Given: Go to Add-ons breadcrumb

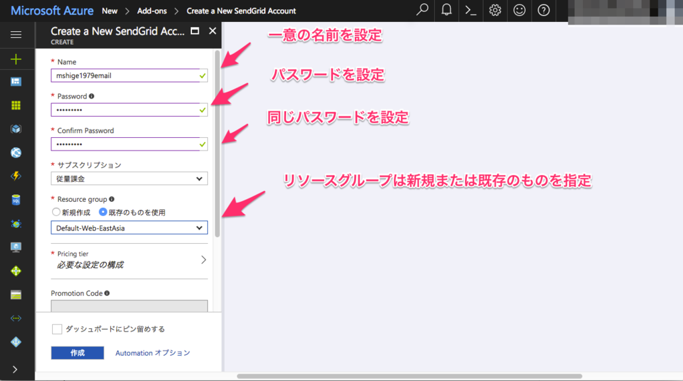Looking at the screenshot, I should pos(152,11).
